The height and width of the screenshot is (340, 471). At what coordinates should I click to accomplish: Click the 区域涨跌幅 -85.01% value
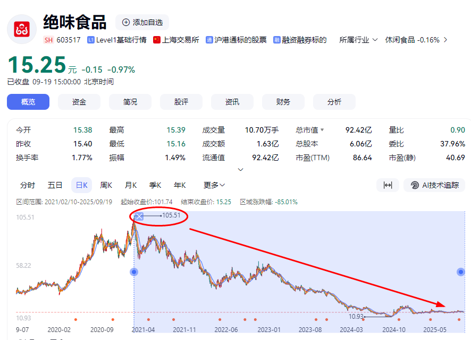click(x=286, y=202)
